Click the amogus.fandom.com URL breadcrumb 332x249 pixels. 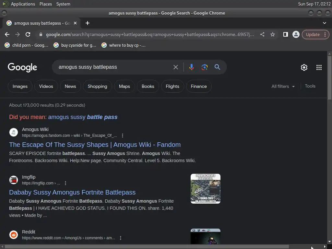[x=69, y=136]
